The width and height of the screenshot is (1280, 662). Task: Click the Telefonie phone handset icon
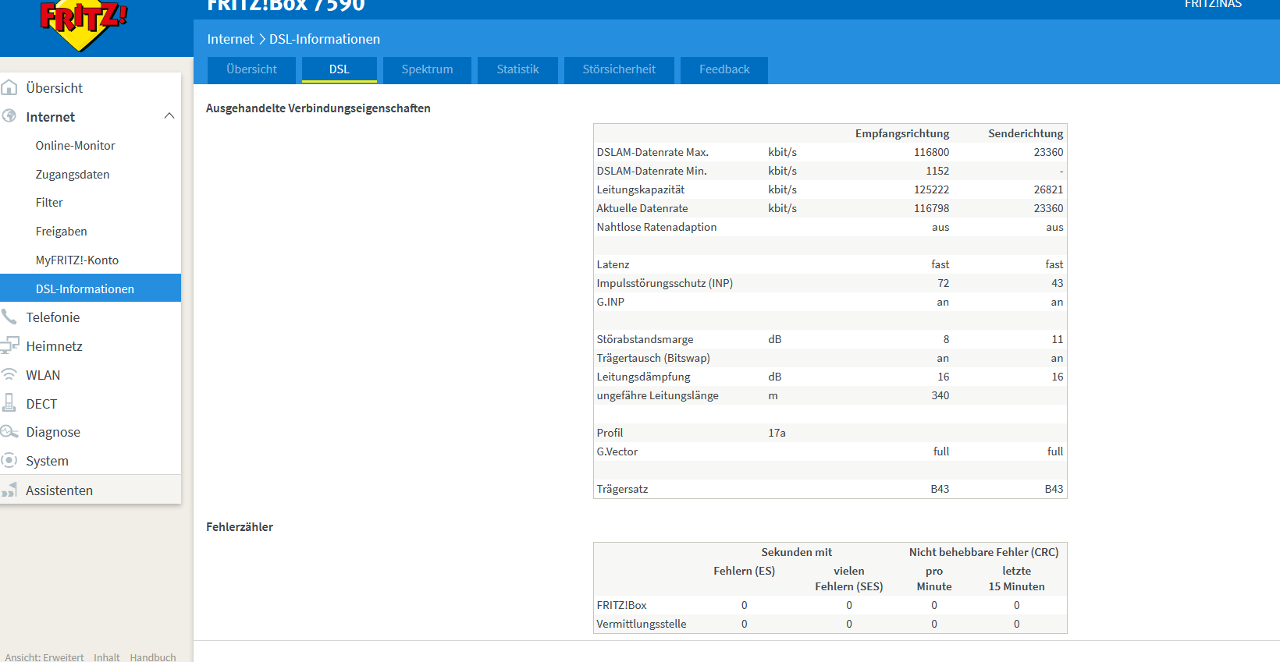[x=9, y=317]
